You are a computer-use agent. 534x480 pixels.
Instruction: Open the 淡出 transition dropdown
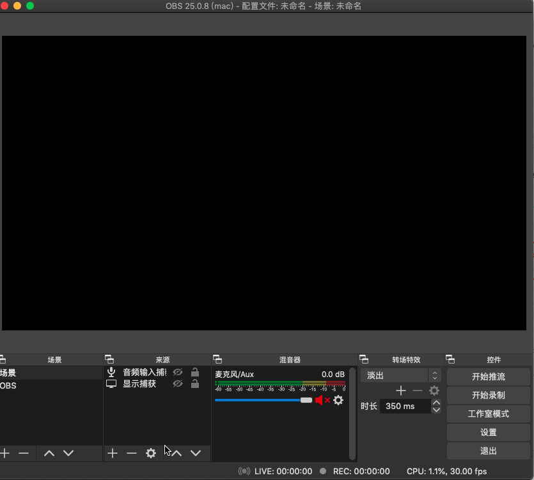click(400, 376)
